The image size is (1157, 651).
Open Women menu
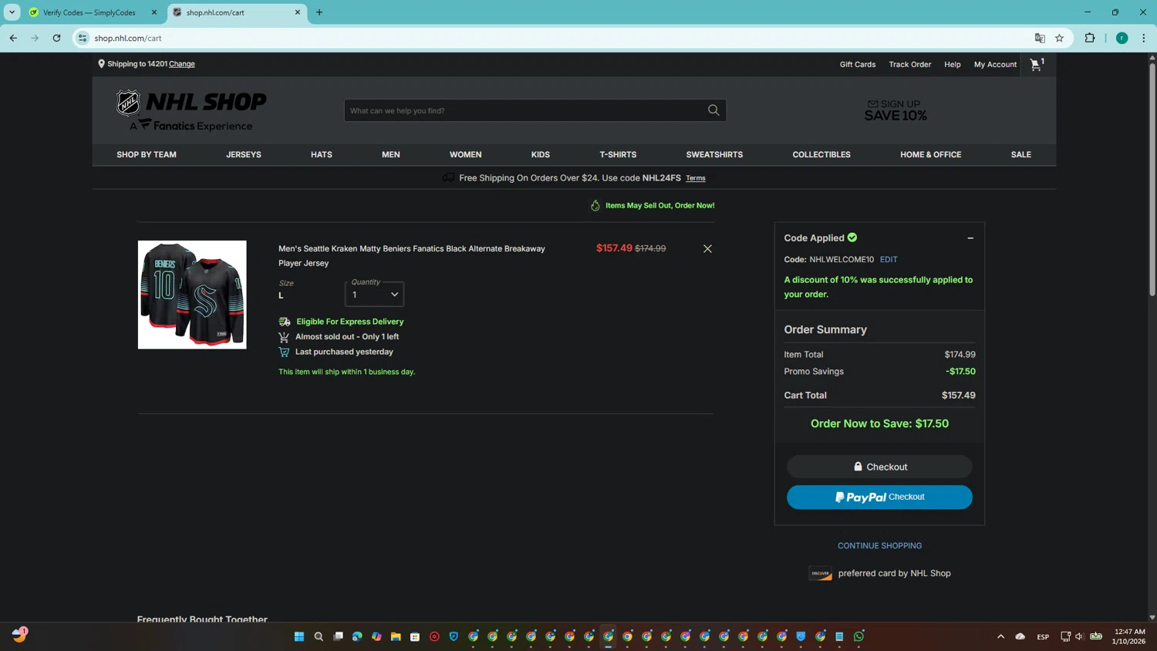tap(466, 154)
